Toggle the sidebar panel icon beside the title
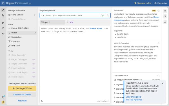Image resolution: width=169 pixels, height=106 pixels. [x=3, y=3]
